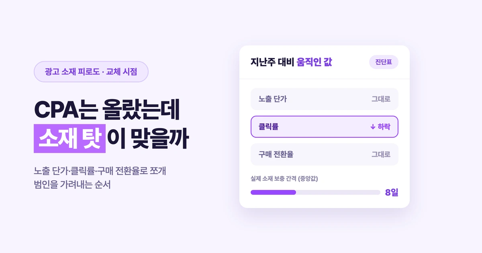Click 그대로 status in the 노출 단가 row
Viewport: 482px width, 253px height.
(381, 99)
